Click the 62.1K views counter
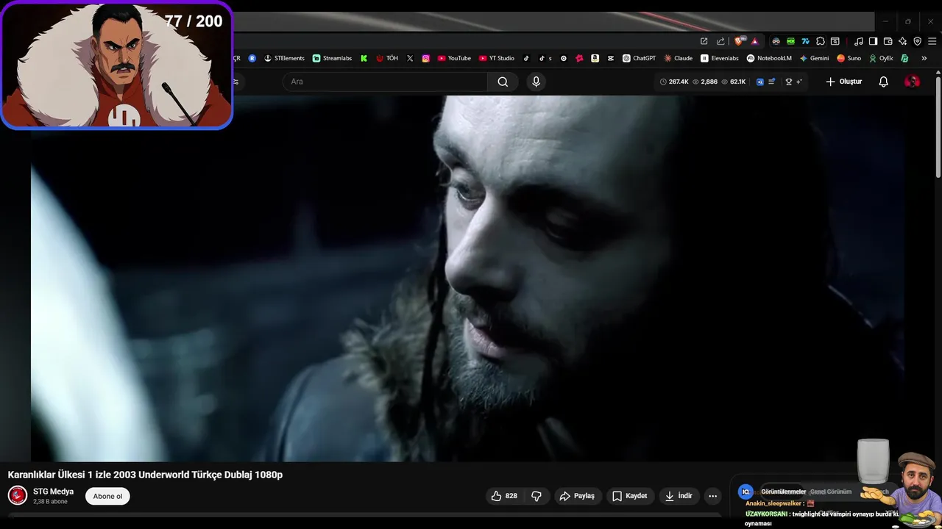This screenshot has height=529, width=942. point(734,82)
